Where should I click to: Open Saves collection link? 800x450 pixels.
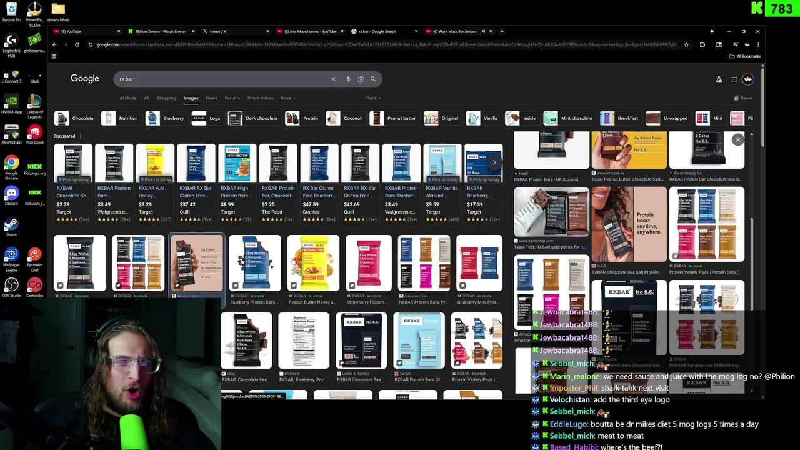[743, 98]
